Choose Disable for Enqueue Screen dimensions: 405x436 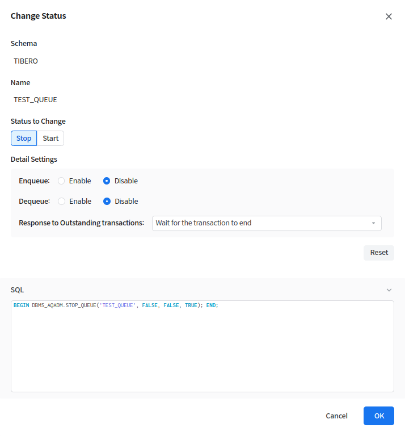click(x=107, y=181)
